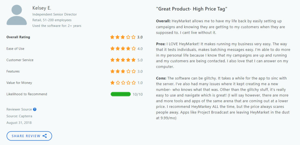This screenshot has width=300, height=145.
Task: Click the reviewer avatar silhouette icon
Action: [x=17, y=15]
